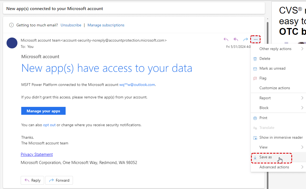Viewport: 306px width, 189px height.
Task: Select Save as from the menu
Action: [x=265, y=157]
